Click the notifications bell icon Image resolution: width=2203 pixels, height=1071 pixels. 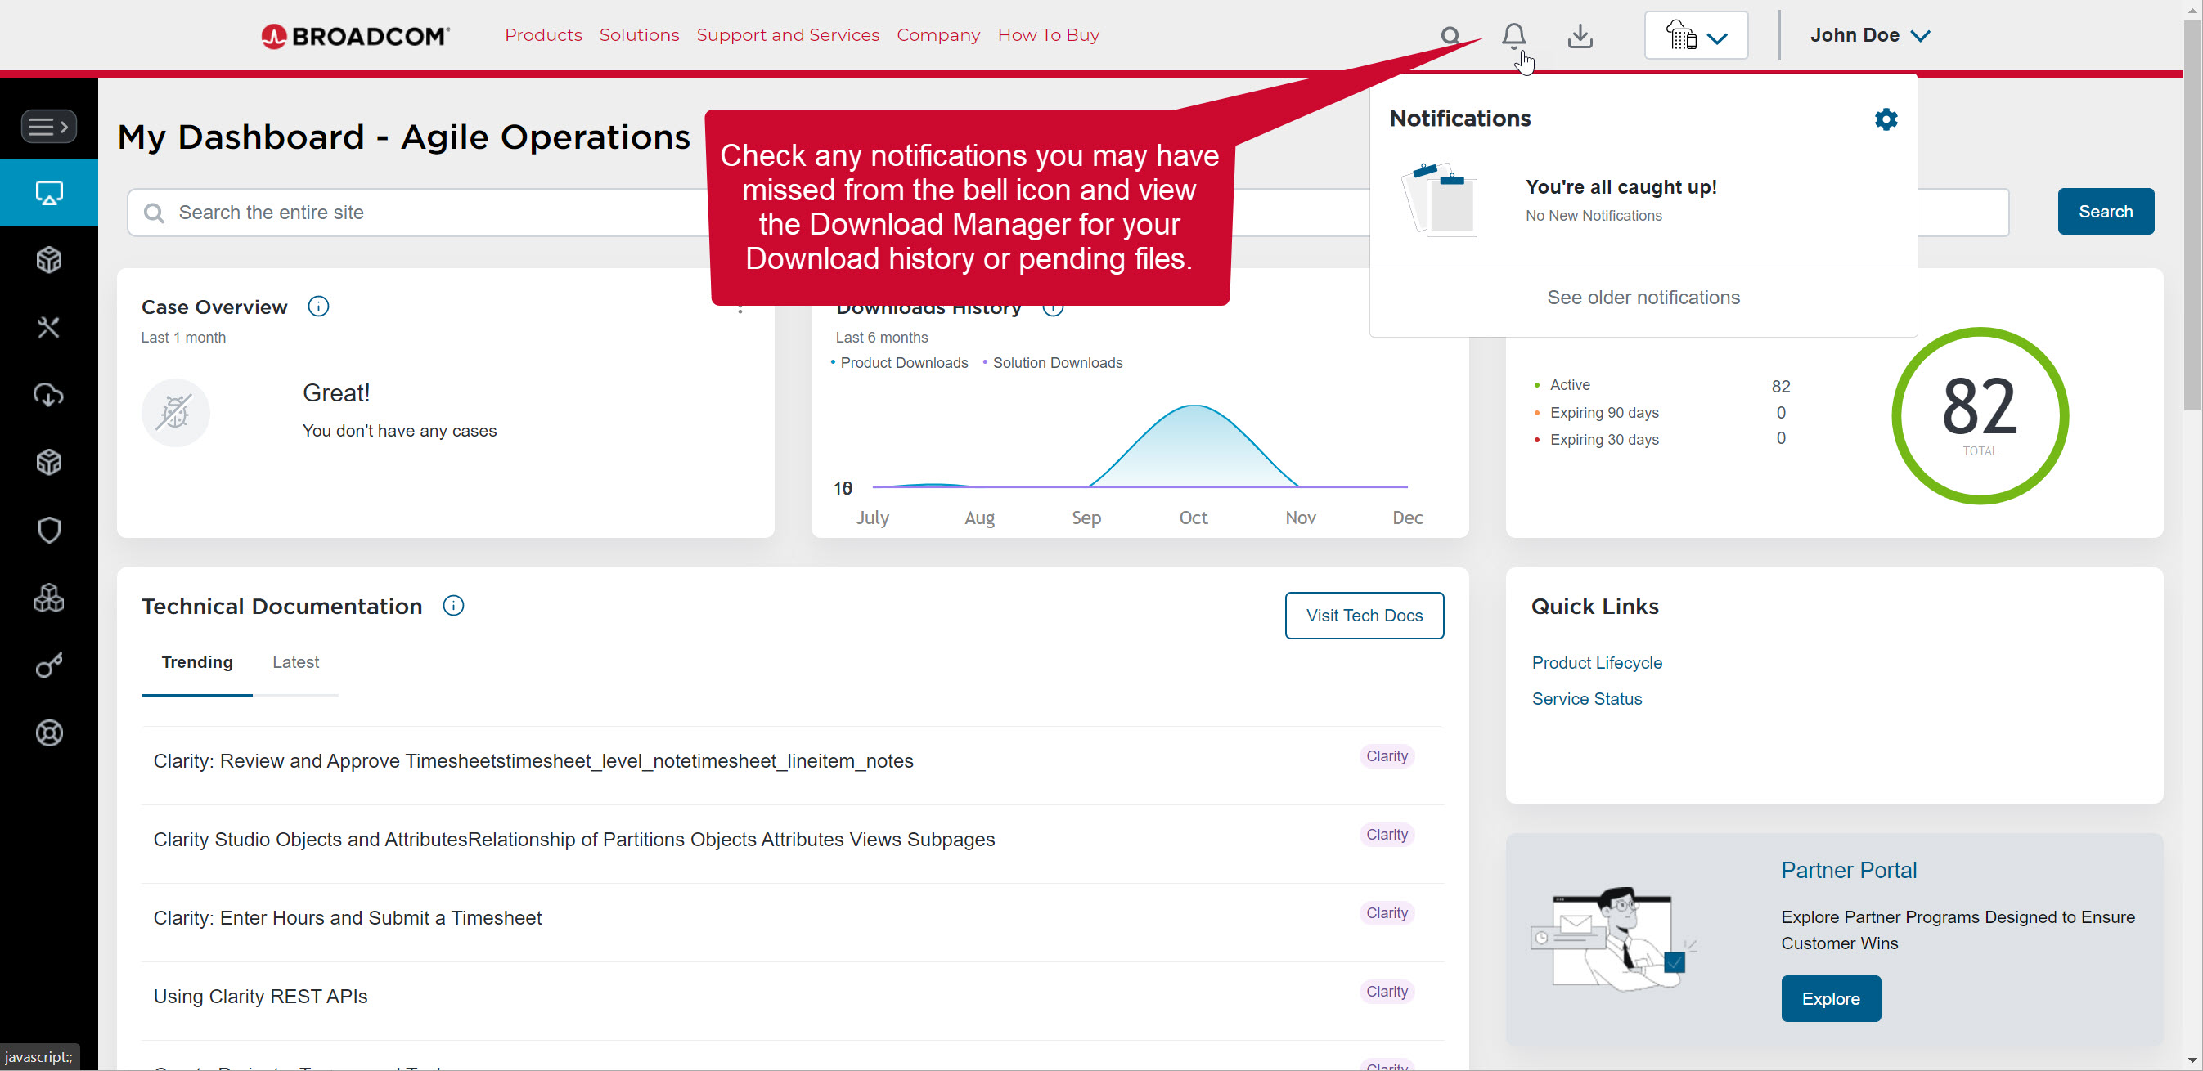coord(1513,35)
